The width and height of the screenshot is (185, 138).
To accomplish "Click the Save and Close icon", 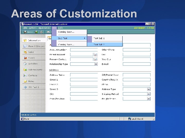I will click(x=36, y=32).
